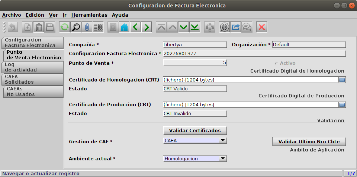
Task: Open the CAEAs No Usados tab
Action: pos(33,91)
